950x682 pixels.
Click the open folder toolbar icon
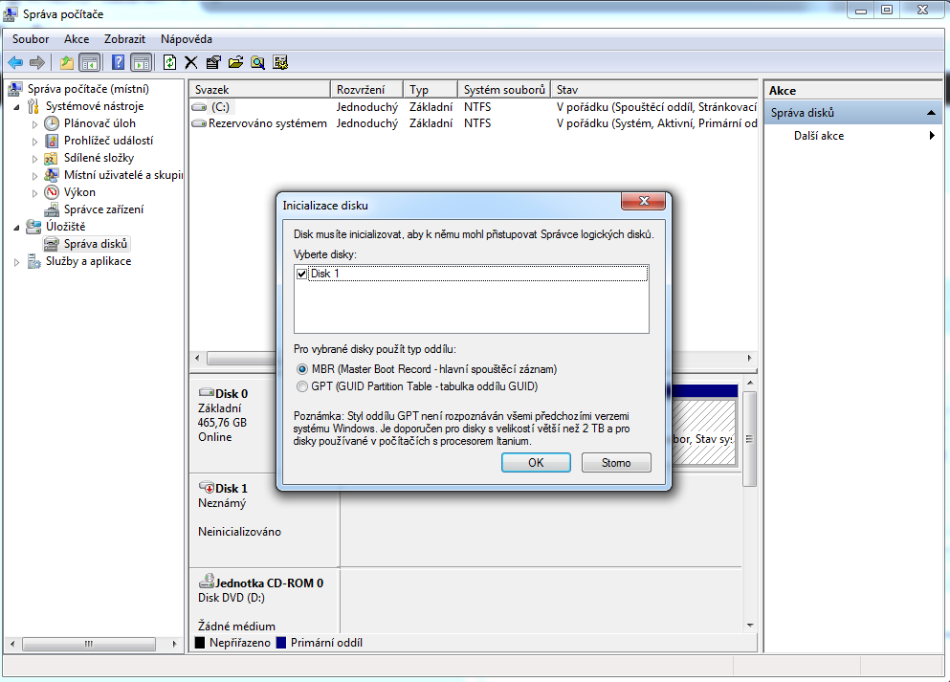pos(235,62)
